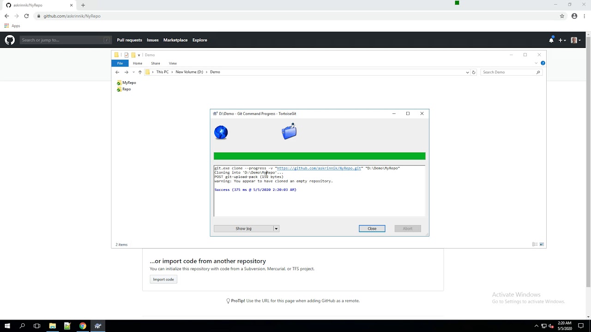Focus the GitHub Search or jump to field
Screen dimensions: 591x332
coord(66,40)
